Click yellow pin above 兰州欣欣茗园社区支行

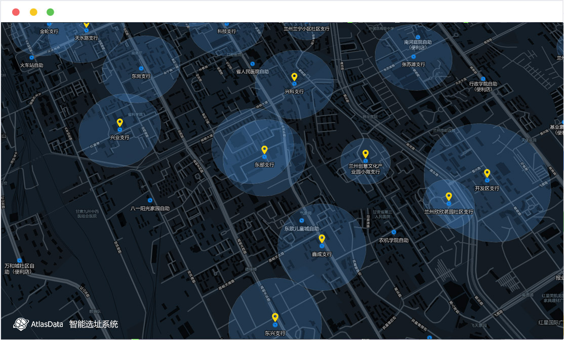[449, 197]
